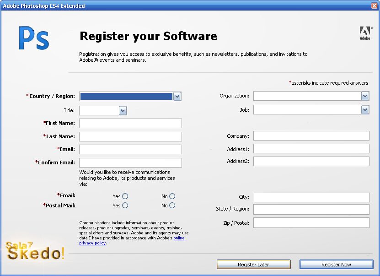Open the Organization dropdown
Screen dimensions: 380x276
coord(365,96)
